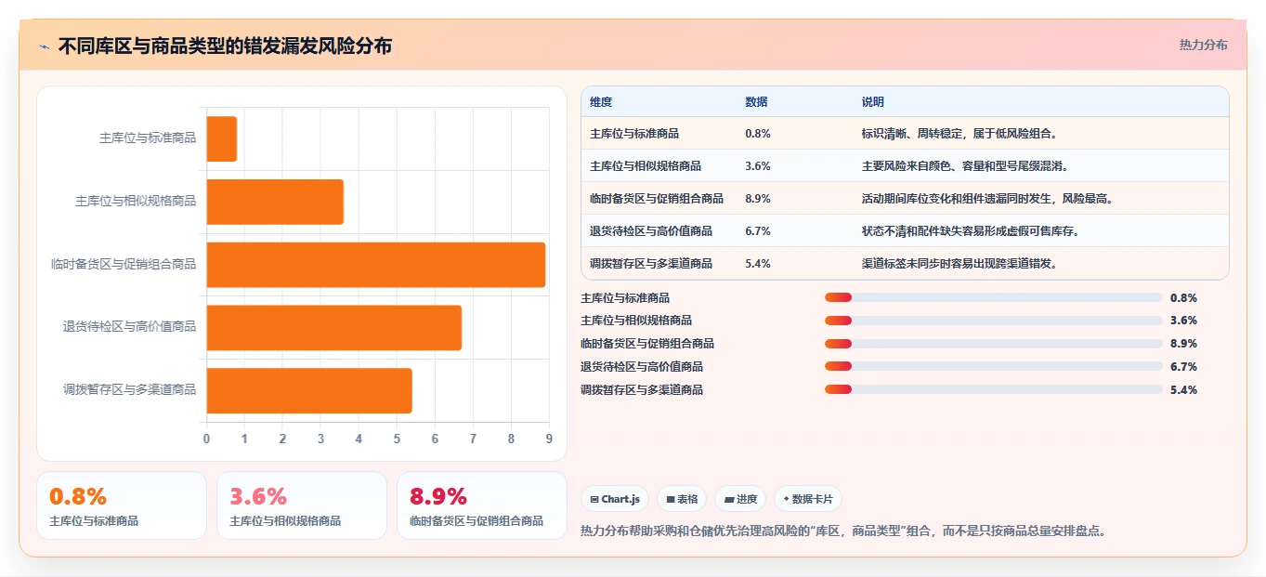Click chart axis label 调拨暂存区与多渠道商品

(x=129, y=389)
